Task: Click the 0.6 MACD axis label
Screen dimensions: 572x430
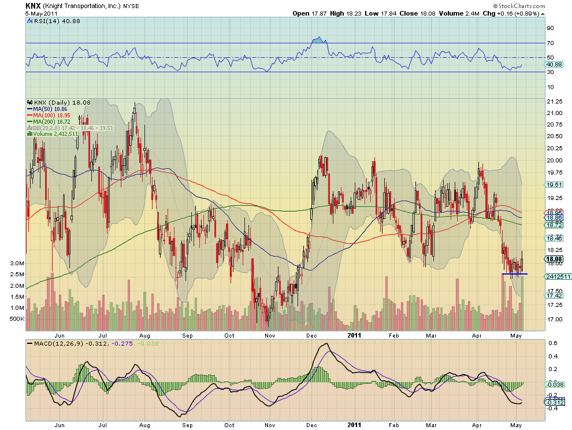Action: [553, 343]
